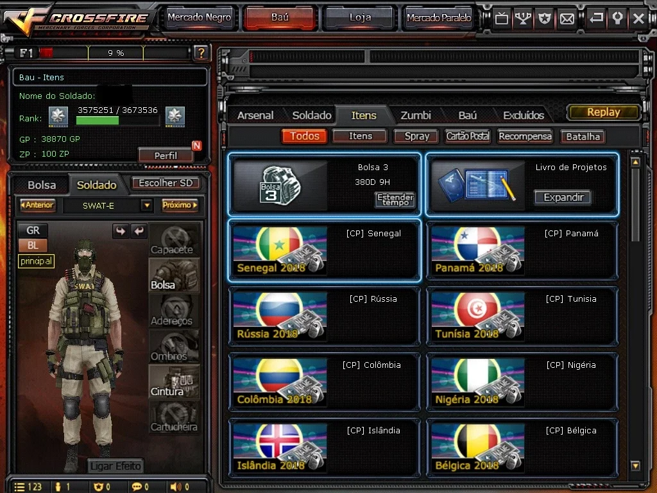Click the Escolher SD button
This screenshot has height=493, width=657.
(166, 183)
